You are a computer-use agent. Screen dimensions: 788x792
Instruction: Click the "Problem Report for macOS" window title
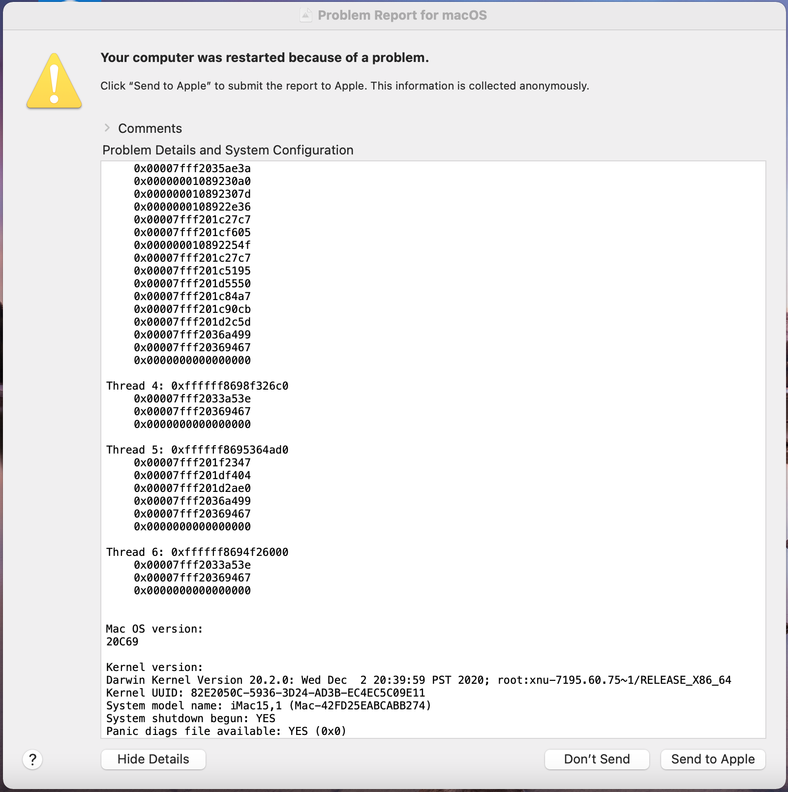[x=402, y=15]
